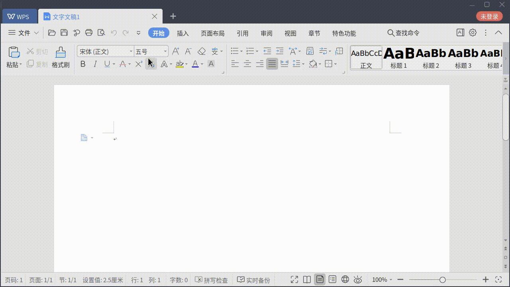Click the 查找命令 search command field

coord(403,33)
